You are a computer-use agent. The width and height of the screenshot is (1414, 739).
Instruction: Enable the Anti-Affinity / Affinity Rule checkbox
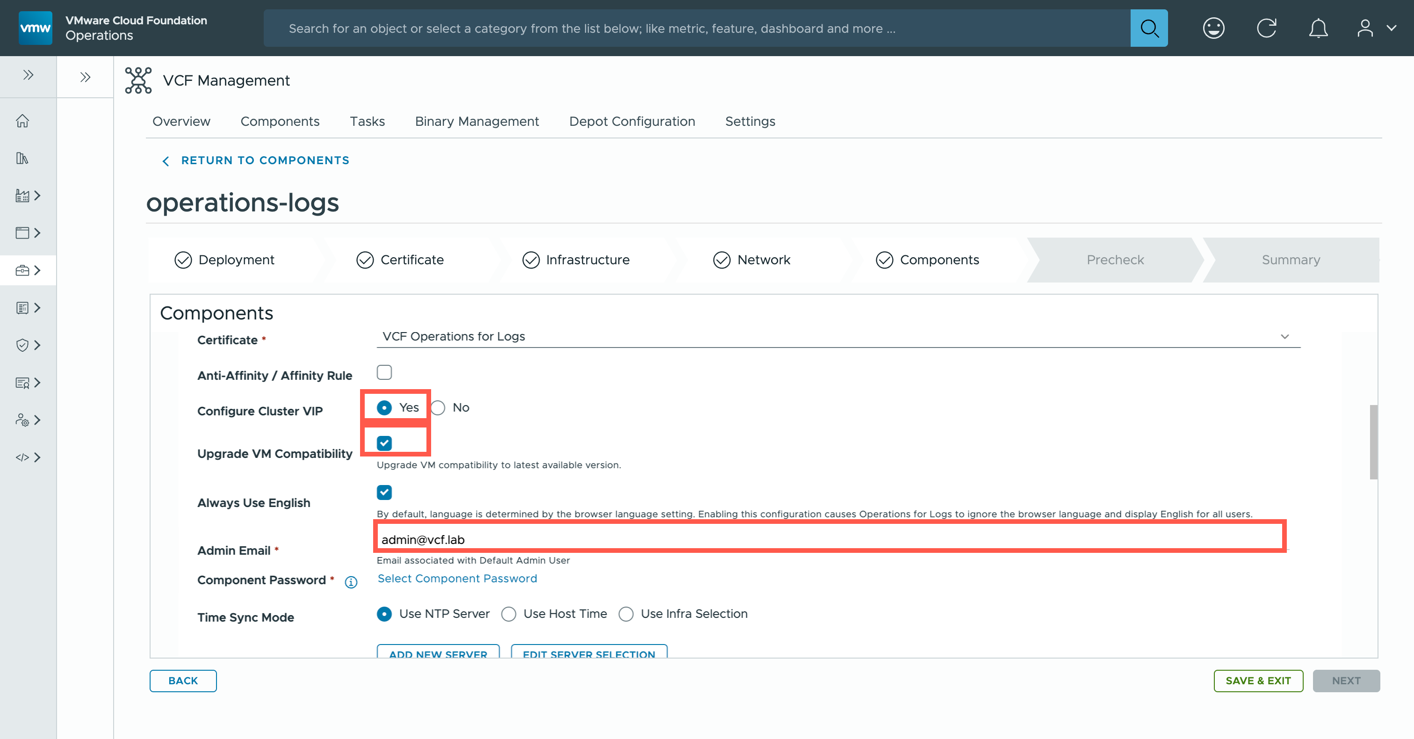(384, 372)
